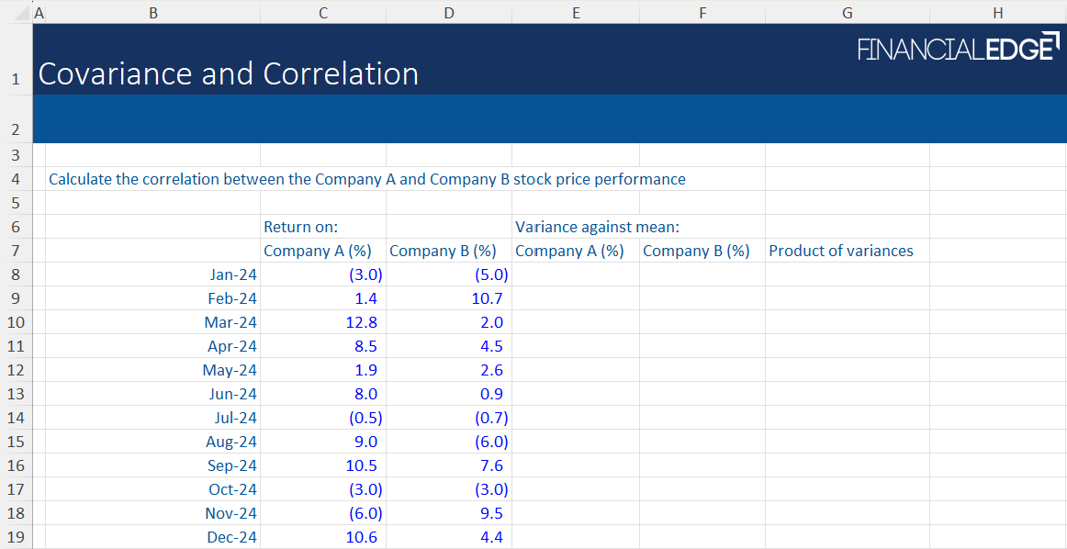The image size is (1067, 549).
Task: Click the cell containing 'Jan-24'
Action: click(232, 274)
